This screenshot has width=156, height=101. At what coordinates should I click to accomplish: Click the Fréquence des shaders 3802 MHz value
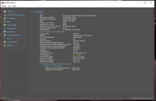pyautogui.click(x=76, y=70)
